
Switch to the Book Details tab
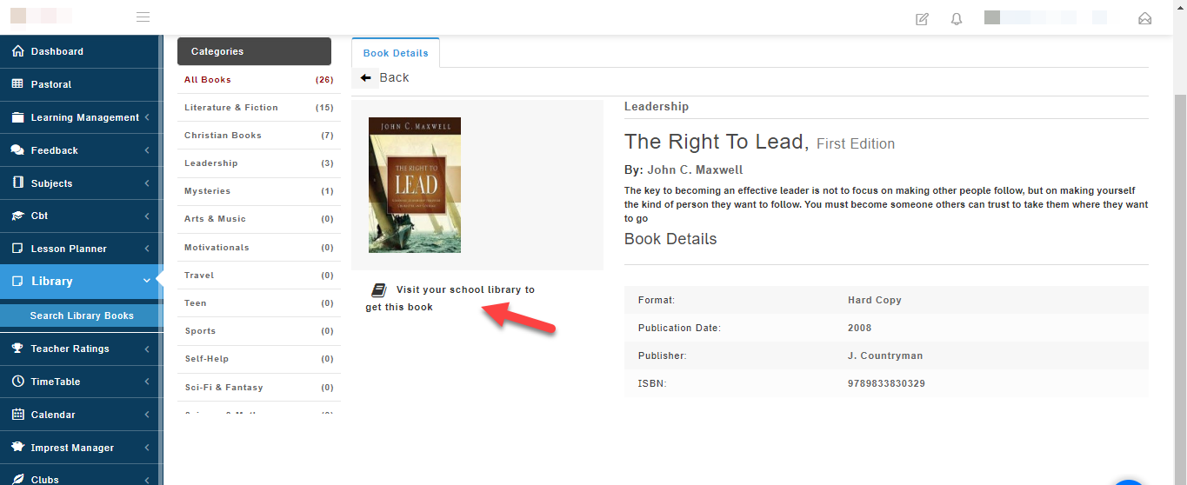coord(396,53)
